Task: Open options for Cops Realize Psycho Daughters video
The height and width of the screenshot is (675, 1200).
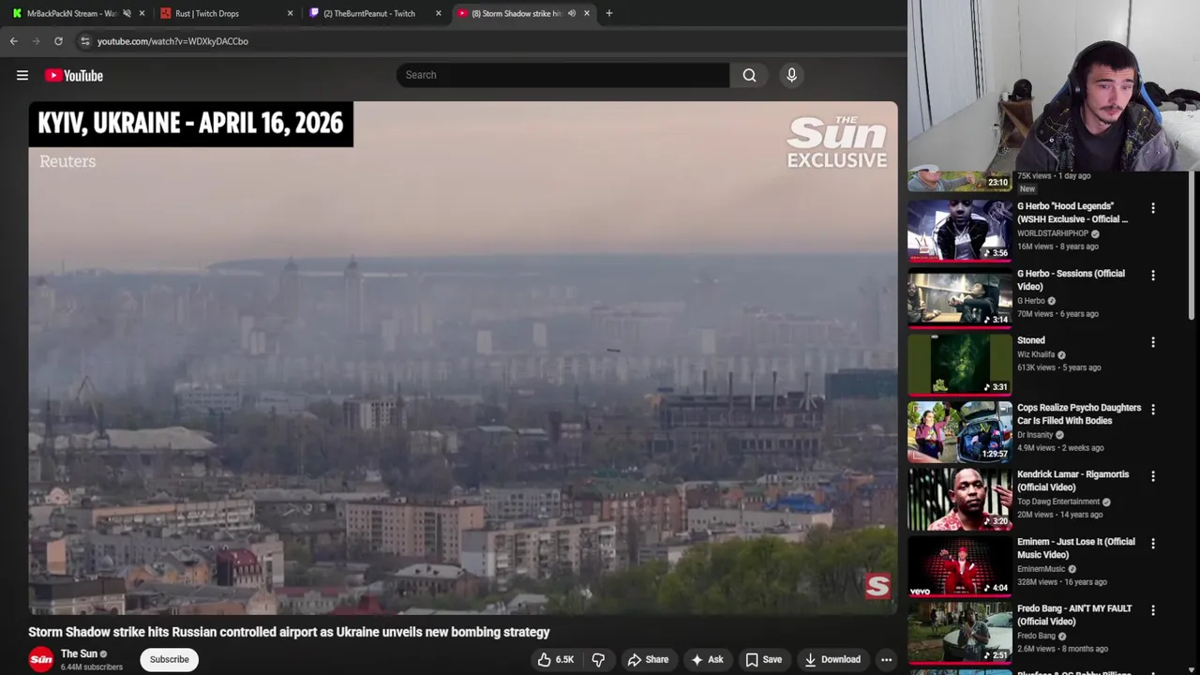Action: coord(1153,410)
